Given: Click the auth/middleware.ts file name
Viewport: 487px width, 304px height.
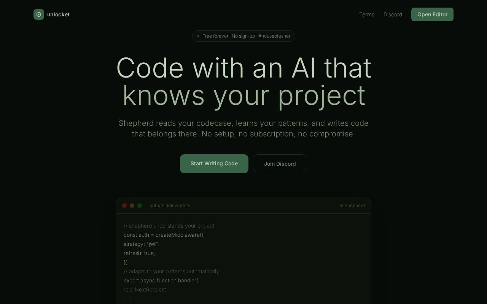Looking at the screenshot, I should (170, 206).
